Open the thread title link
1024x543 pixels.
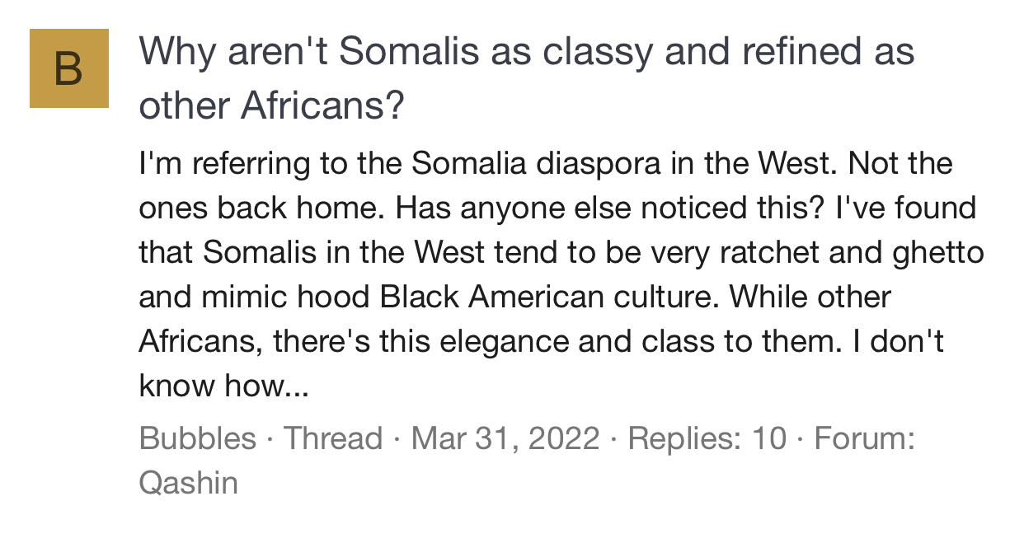(x=526, y=53)
